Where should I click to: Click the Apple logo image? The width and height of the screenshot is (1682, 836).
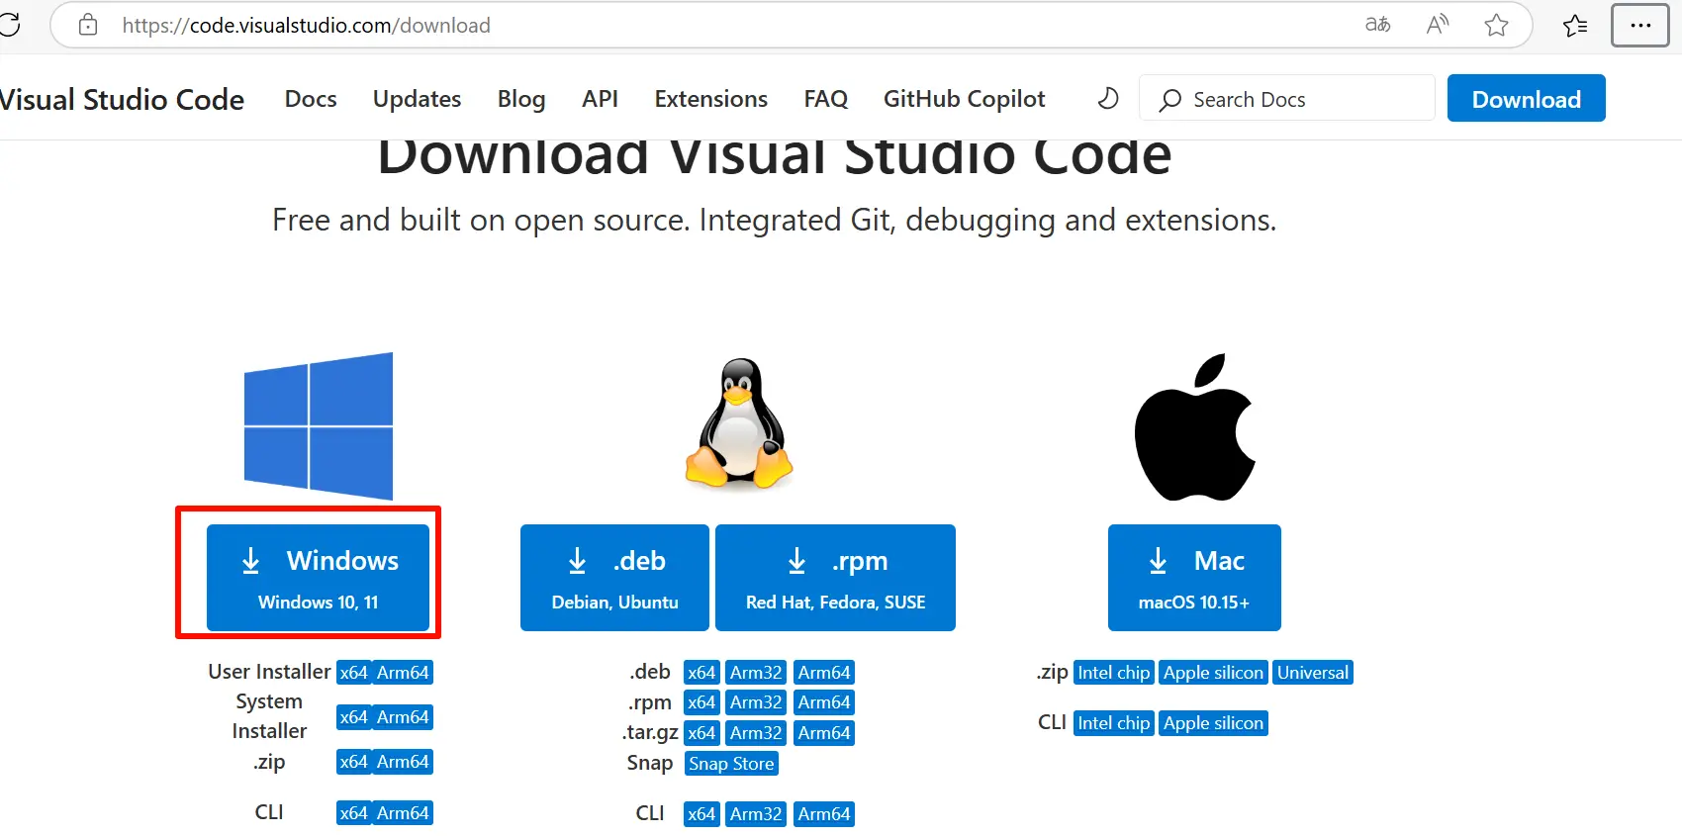[x=1194, y=426]
